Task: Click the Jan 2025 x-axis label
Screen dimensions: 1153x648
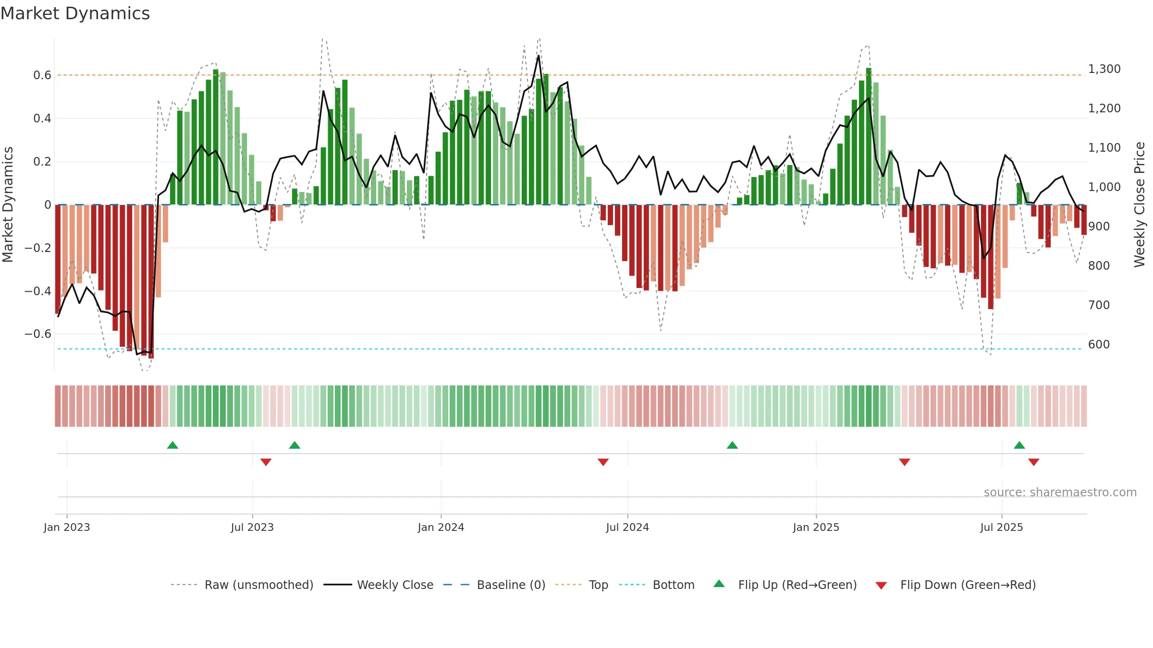Action: 816,527
